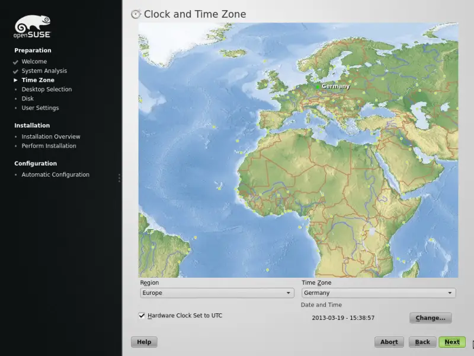
Task: Click the Preparation section heading
Action: click(x=33, y=50)
